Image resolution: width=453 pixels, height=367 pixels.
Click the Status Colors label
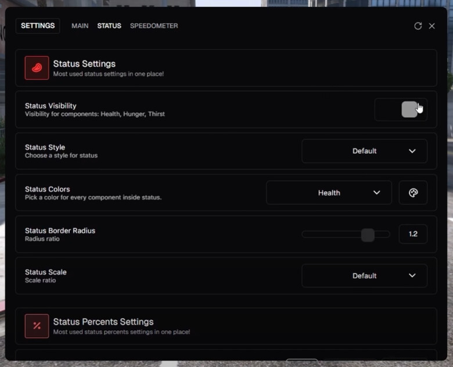tap(48, 189)
